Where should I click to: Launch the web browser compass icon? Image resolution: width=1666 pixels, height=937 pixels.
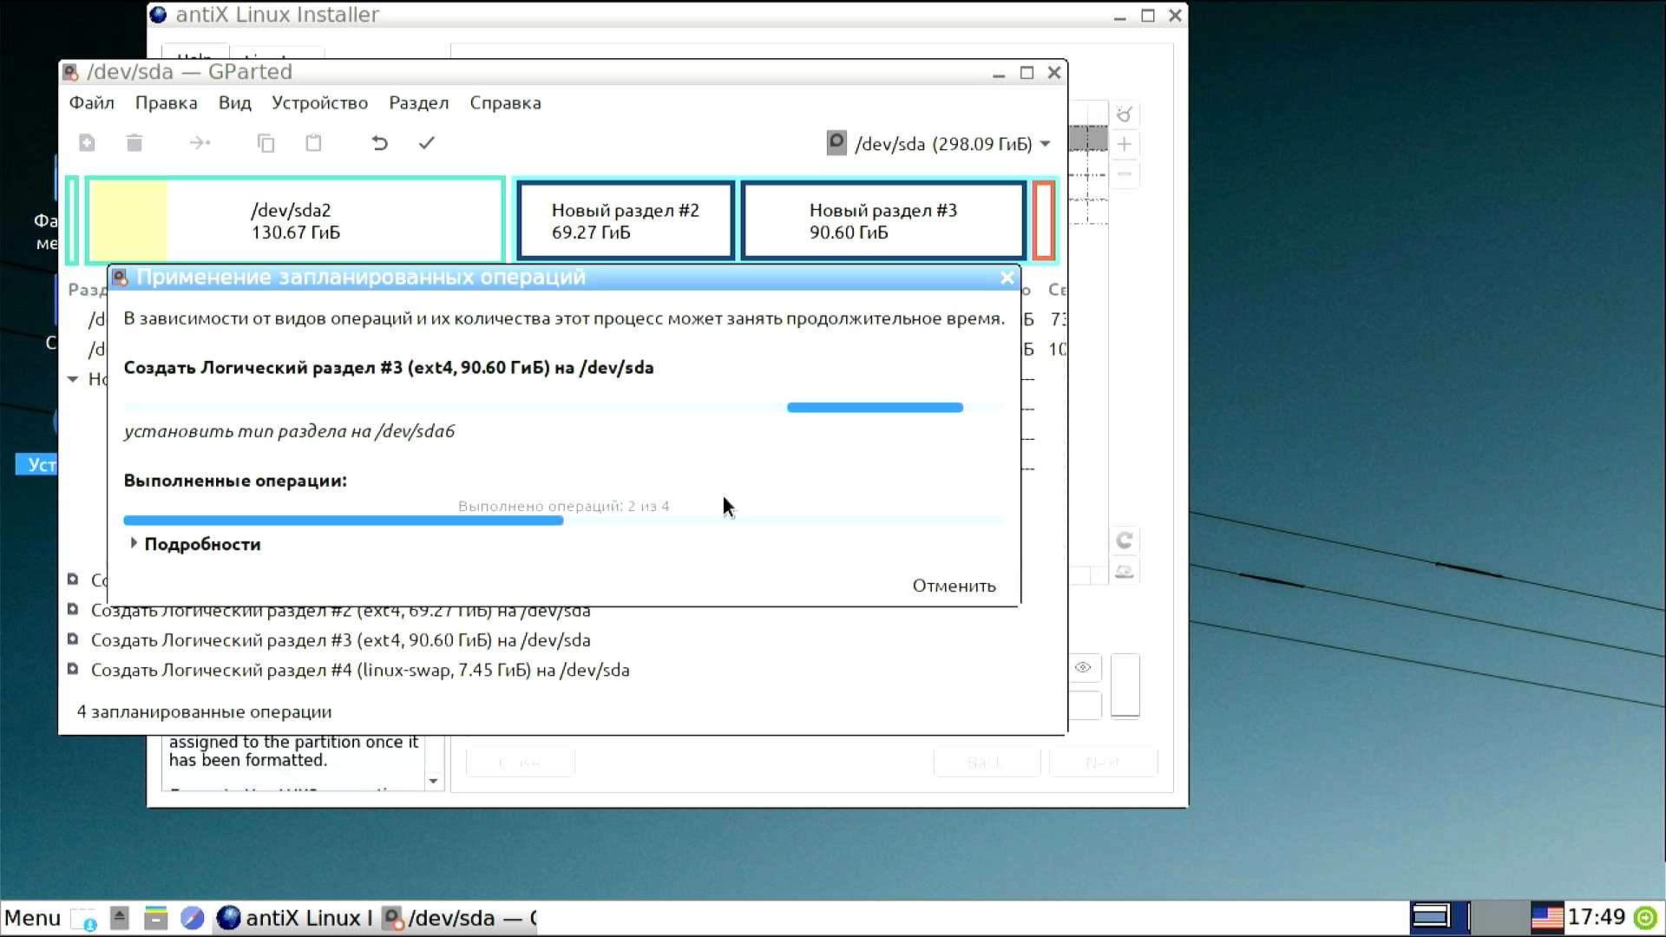192,918
